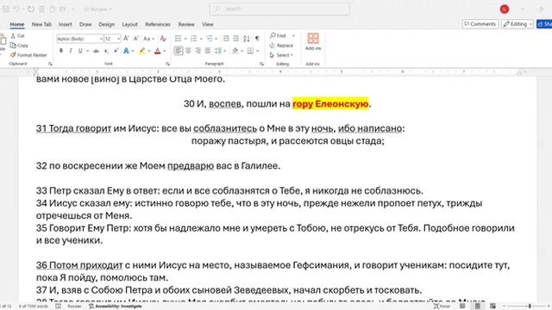Toggle Align Left paragraph alignment
The image size is (552, 310).
point(179,51)
